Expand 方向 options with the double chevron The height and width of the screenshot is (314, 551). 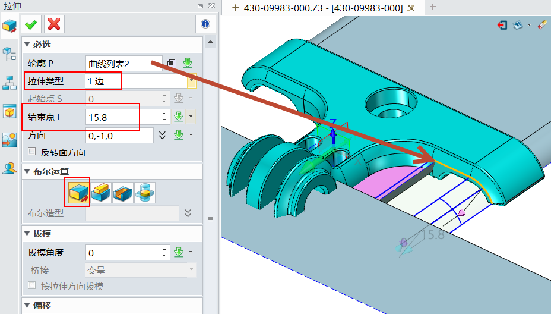[x=163, y=136]
